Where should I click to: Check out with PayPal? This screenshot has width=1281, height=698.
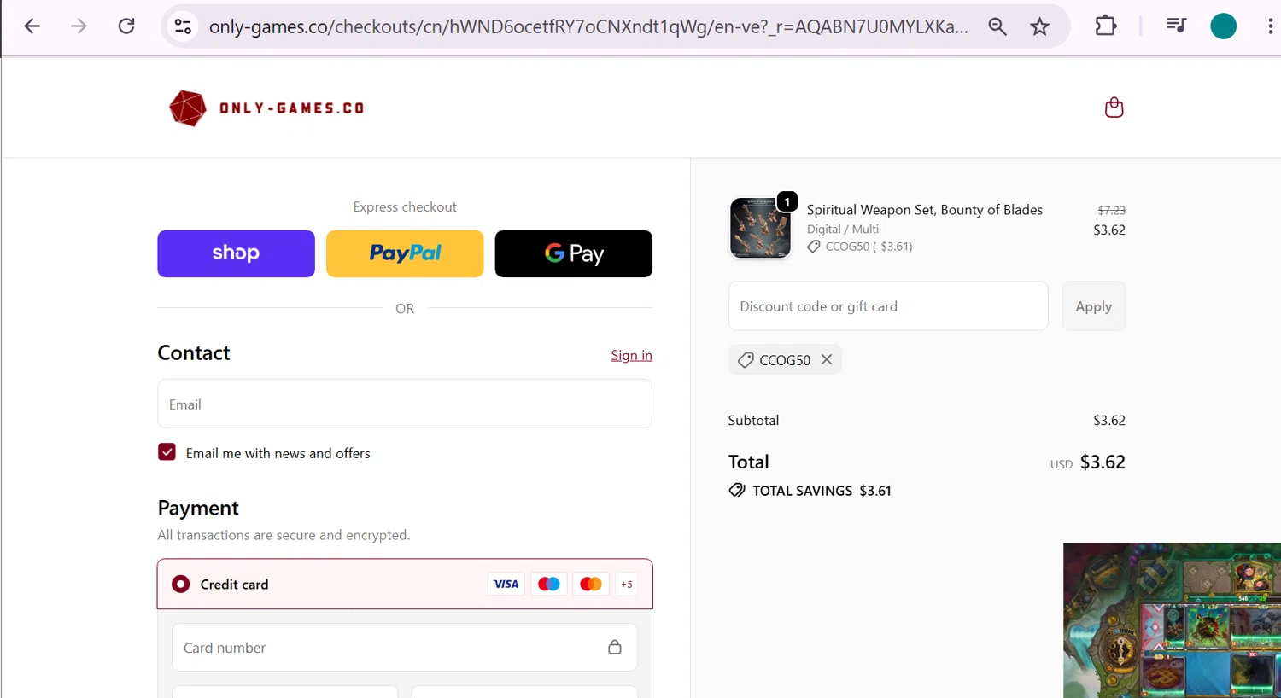405,253
